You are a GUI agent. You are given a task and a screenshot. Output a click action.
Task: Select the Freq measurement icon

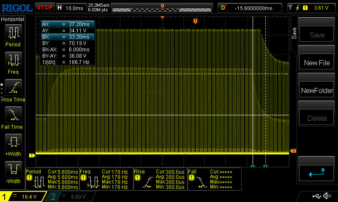(x=13, y=60)
